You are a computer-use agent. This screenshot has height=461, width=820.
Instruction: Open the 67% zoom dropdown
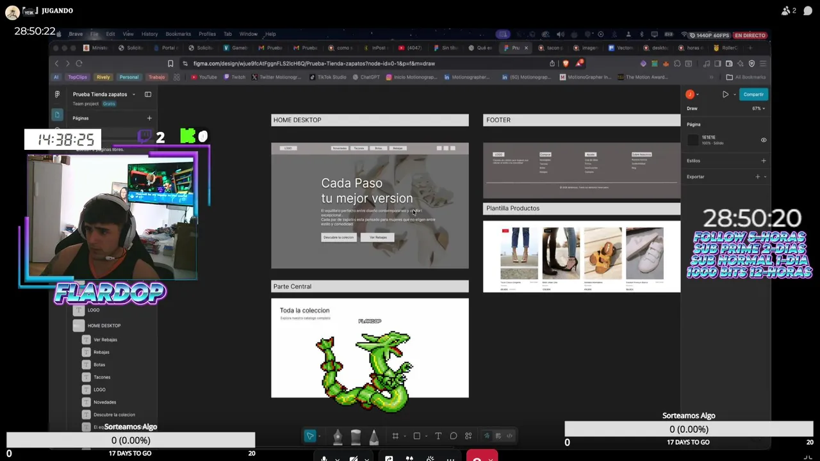click(x=758, y=108)
